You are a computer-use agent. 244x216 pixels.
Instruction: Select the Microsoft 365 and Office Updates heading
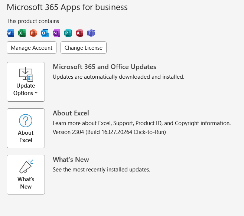[x=104, y=67]
